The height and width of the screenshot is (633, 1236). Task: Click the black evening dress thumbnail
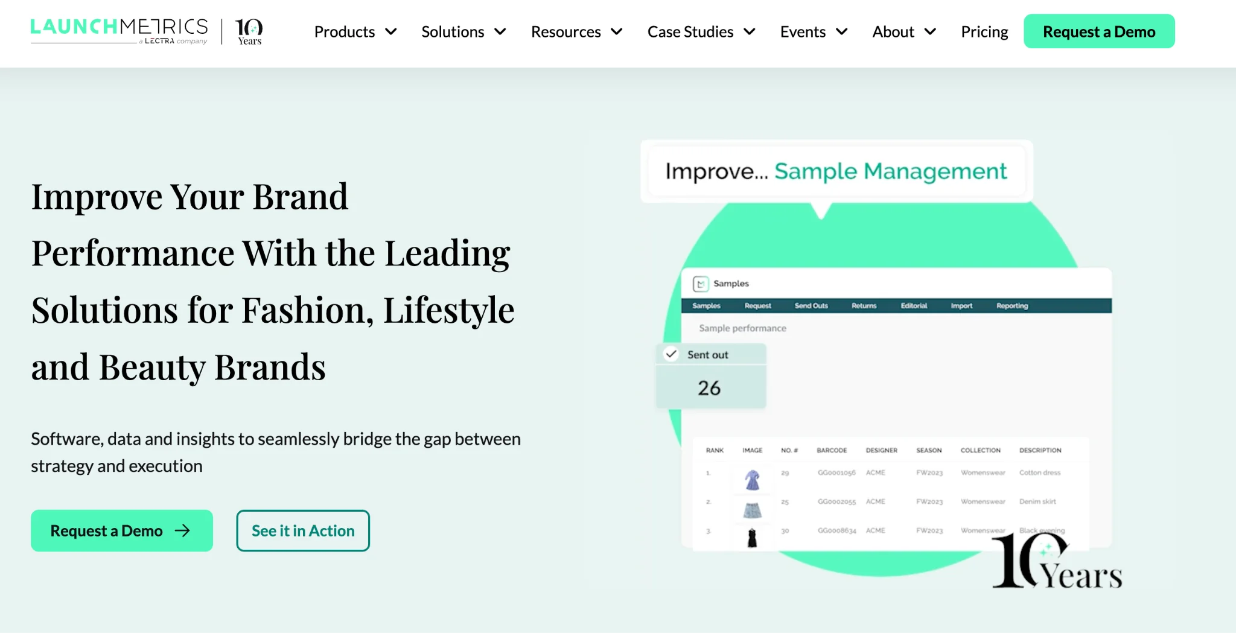(752, 537)
